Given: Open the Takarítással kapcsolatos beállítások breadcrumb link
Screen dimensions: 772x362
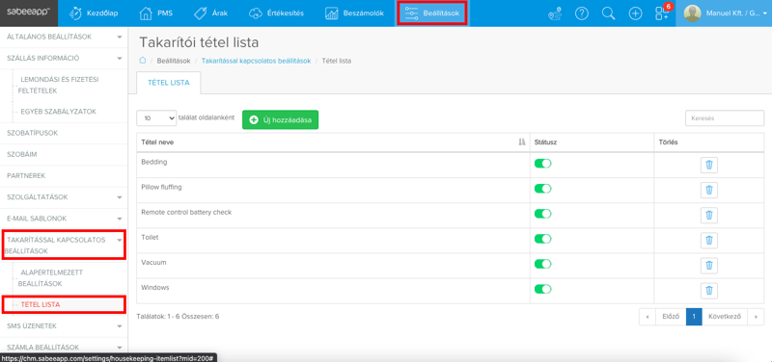Looking at the screenshot, I should (x=256, y=61).
